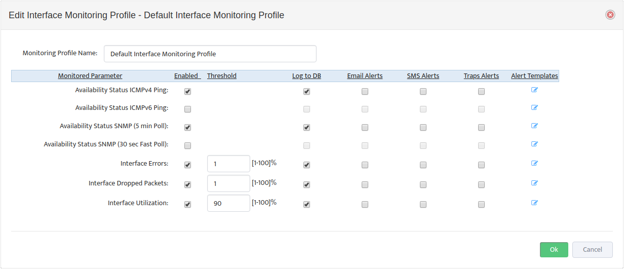Enable SNMP 30 sec Fast Poll monitoring
Viewport: 624px width, 269px height.
tap(187, 145)
